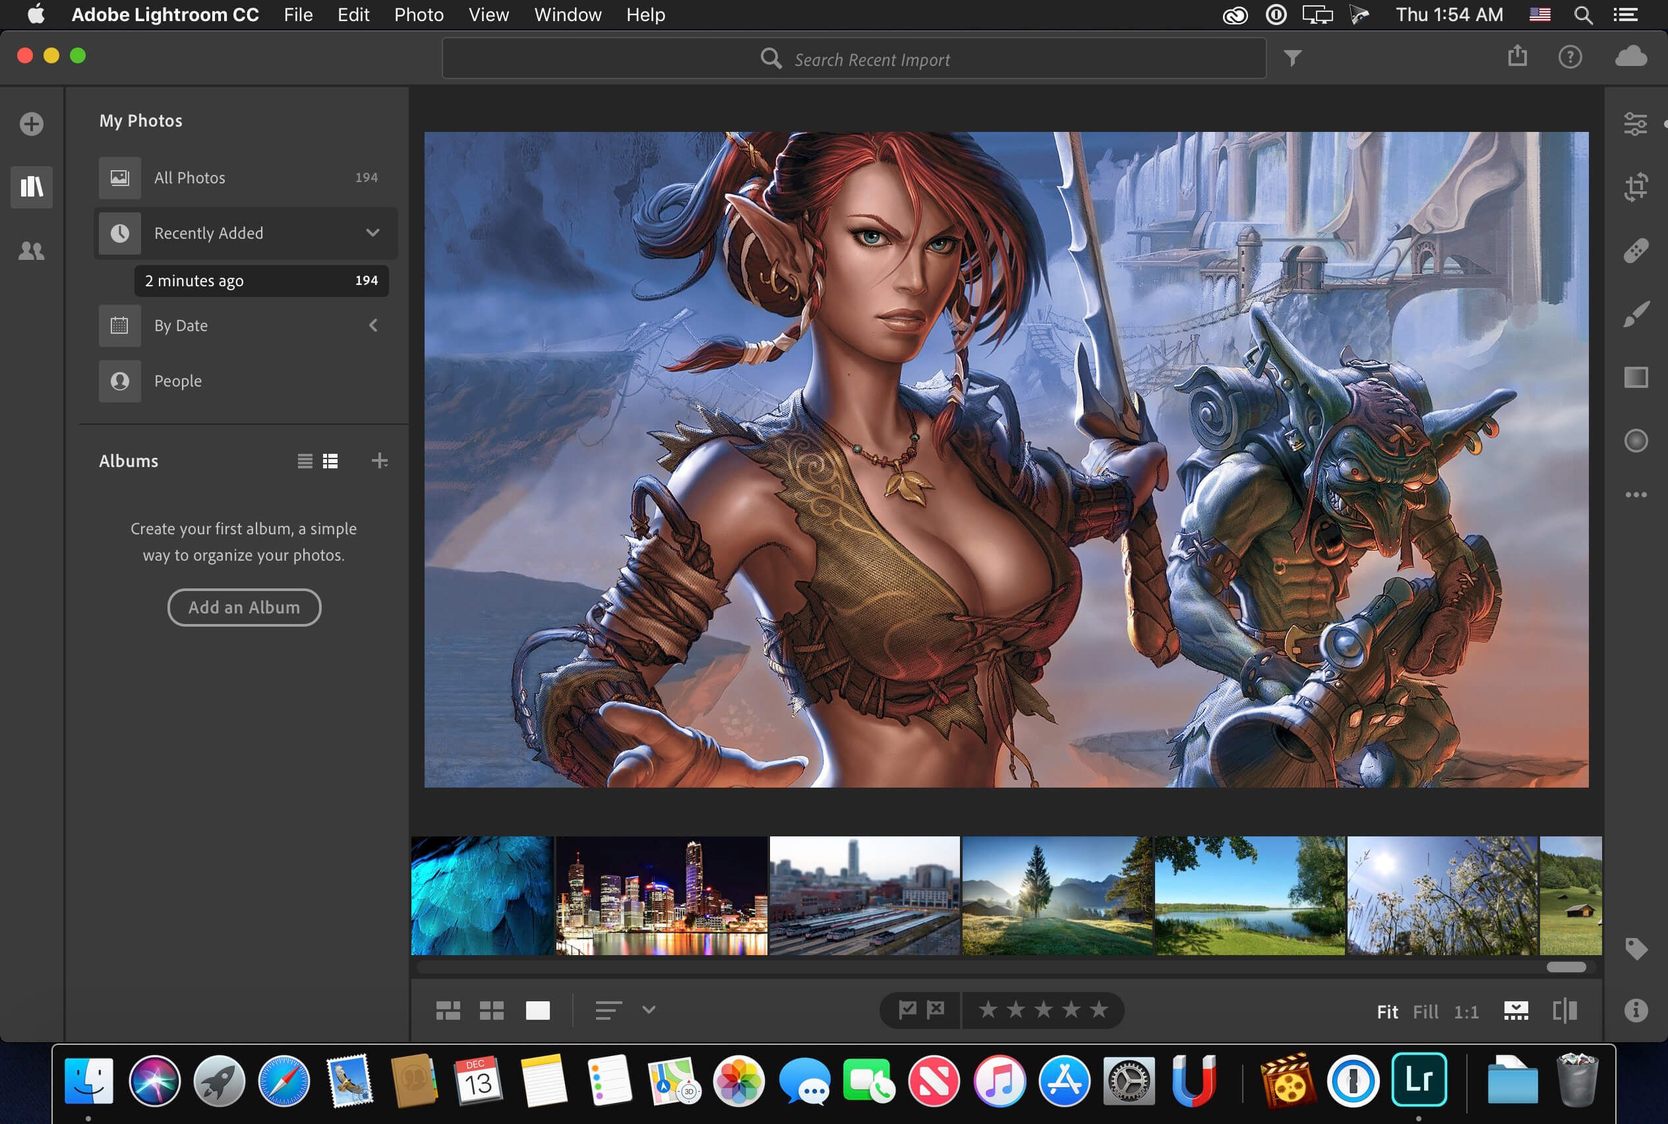Image resolution: width=1668 pixels, height=1124 pixels.
Task: Toggle the cloud sync status icon
Action: tap(1630, 57)
